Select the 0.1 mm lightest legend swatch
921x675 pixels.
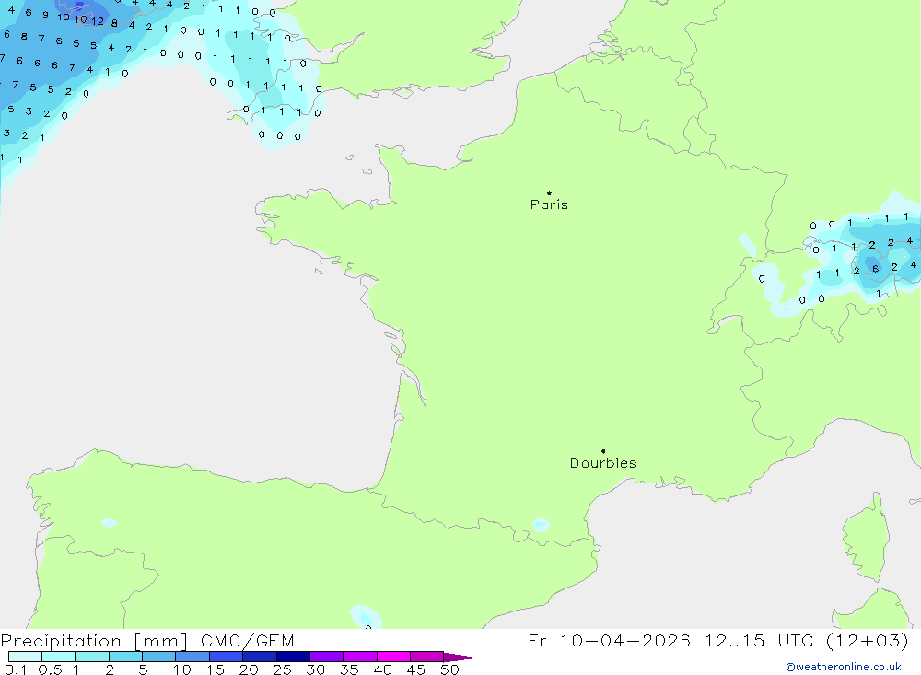click(x=25, y=657)
